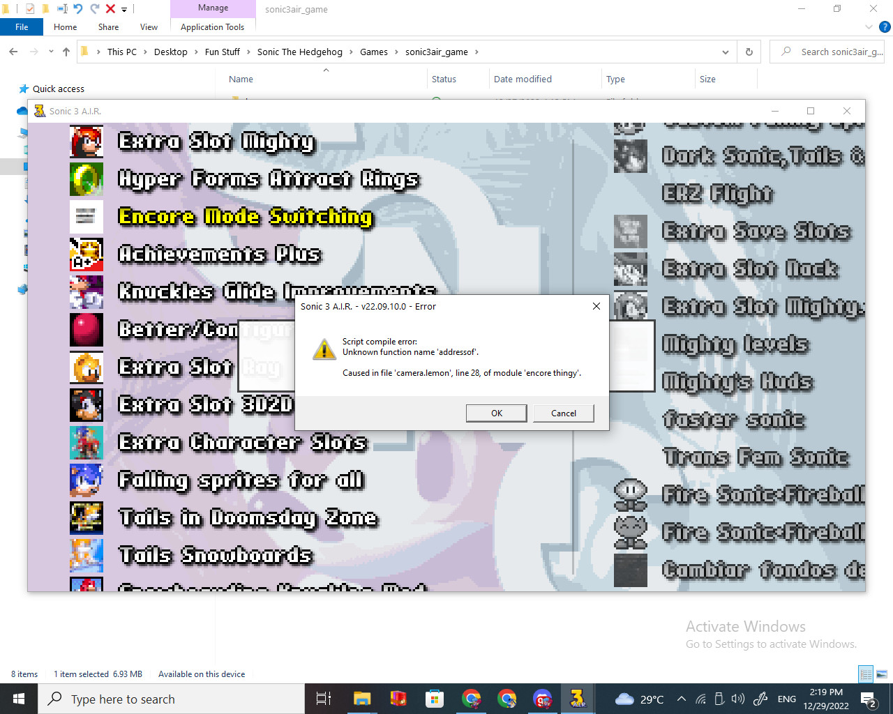The image size is (893, 714).
Task: Open Google Chrome from the taskbar
Action: [471, 699]
